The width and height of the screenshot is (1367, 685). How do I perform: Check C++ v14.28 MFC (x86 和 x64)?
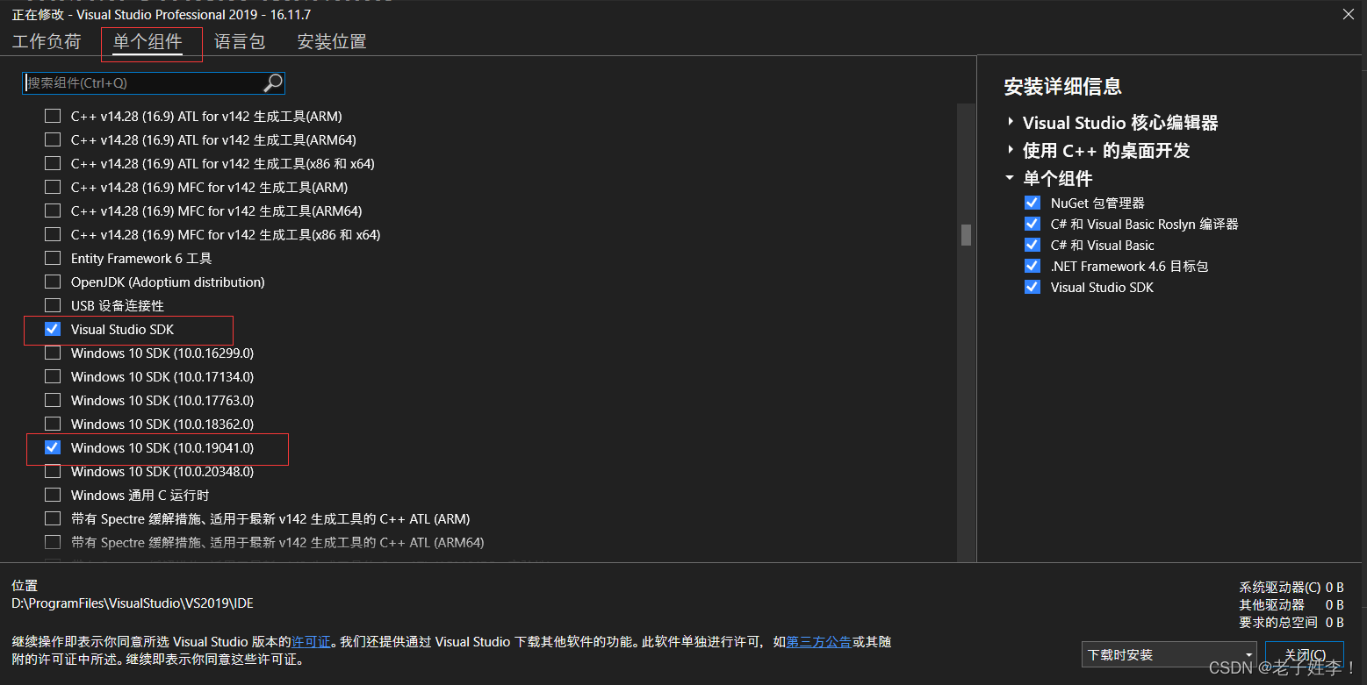(53, 234)
